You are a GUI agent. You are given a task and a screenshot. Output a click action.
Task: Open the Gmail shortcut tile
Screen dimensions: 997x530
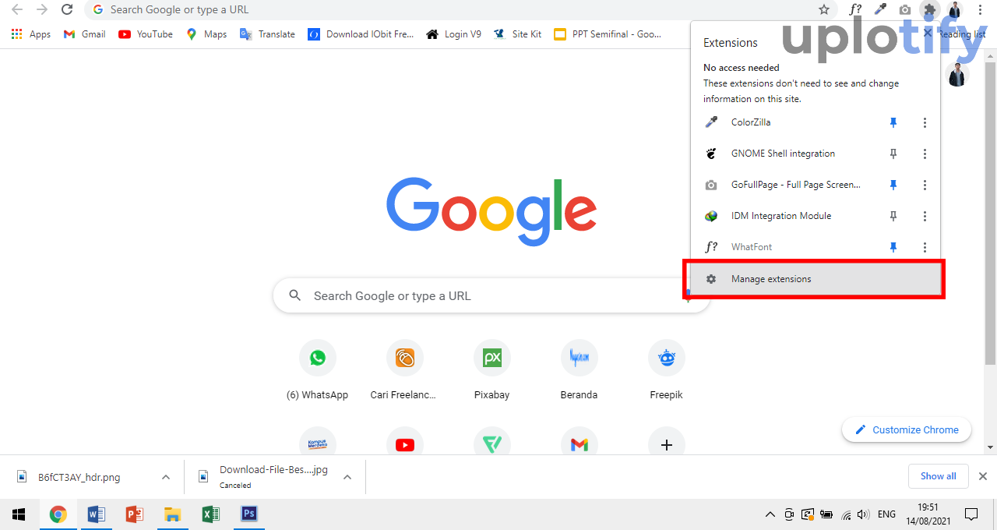(580, 443)
